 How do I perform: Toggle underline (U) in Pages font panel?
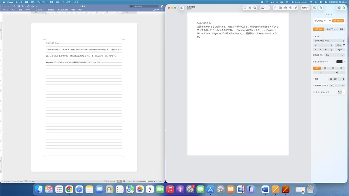pyautogui.click(x=331, y=50)
